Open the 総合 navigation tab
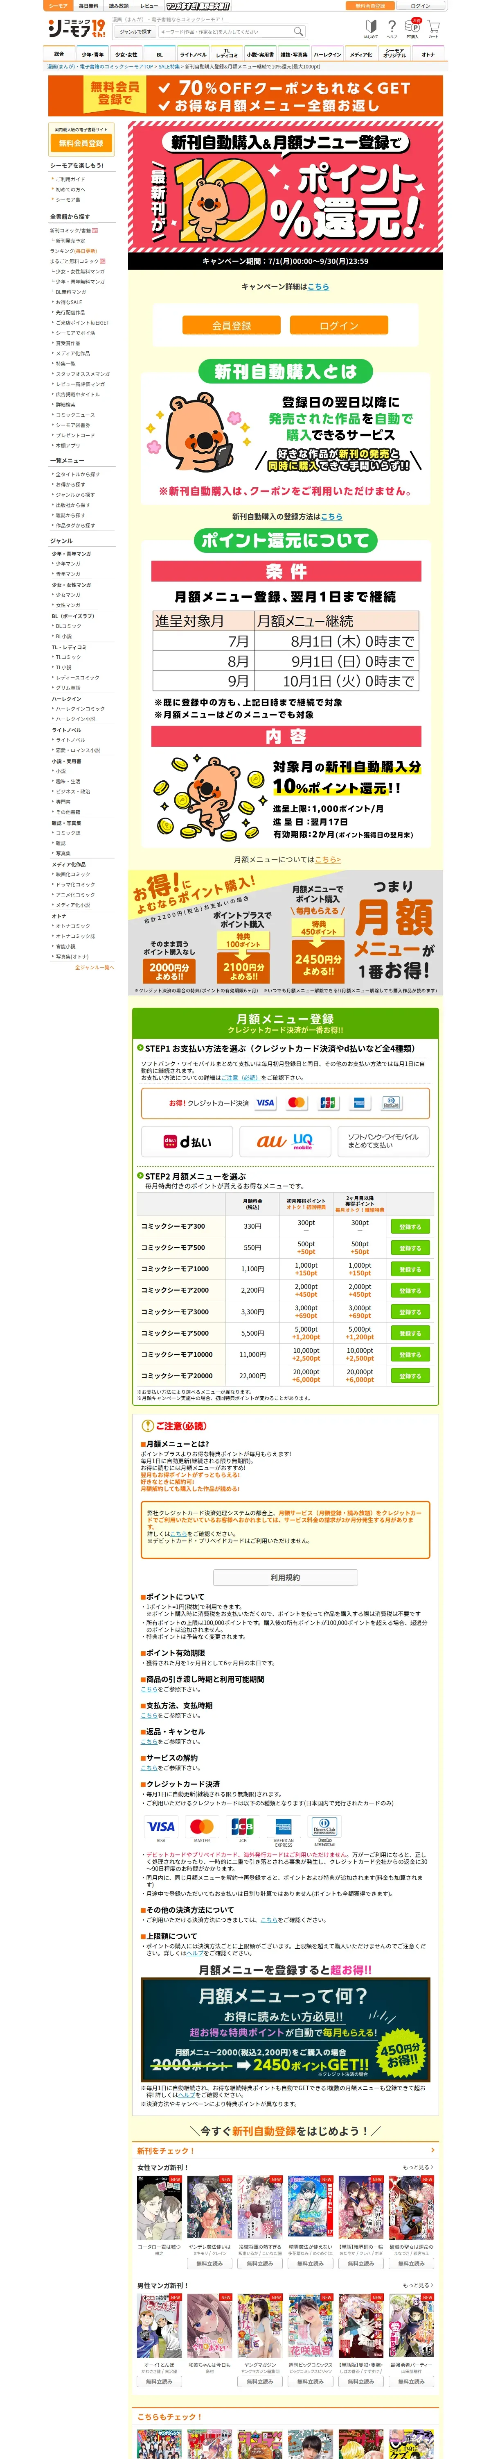The width and height of the screenshot is (491, 2459). [x=59, y=55]
